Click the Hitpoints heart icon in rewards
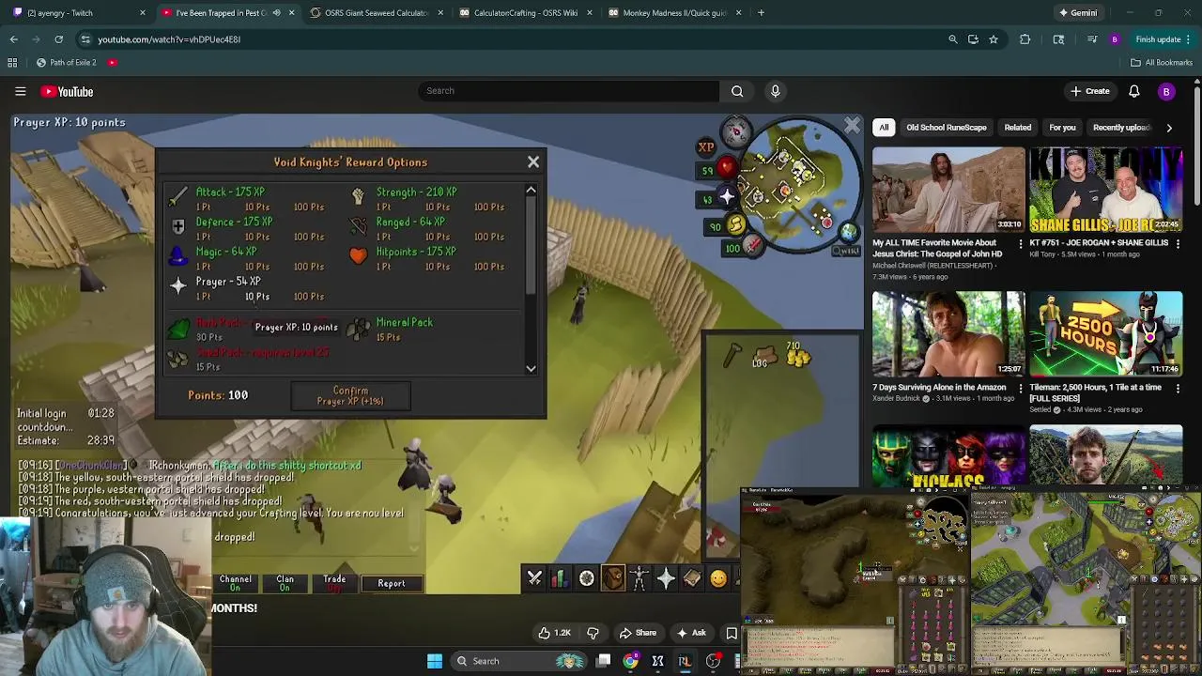Image resolution: width=1202 pixels, height=676 pixels. pyautogui.click(x=358, y=255)
